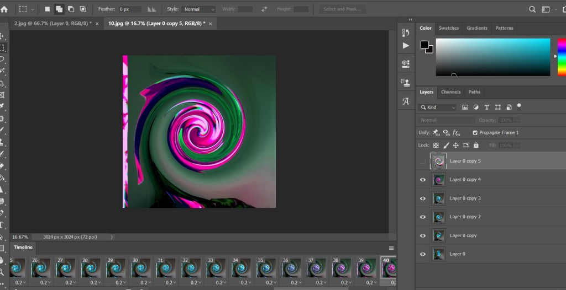The image size is (566, 290).
Task: Open the Glyphs panel icon
Action: (x=406, y=101)
